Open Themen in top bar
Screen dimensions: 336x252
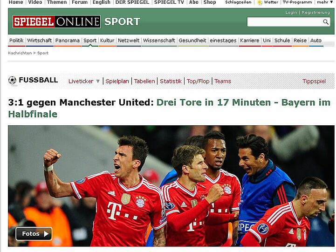(x=57, y=2)
